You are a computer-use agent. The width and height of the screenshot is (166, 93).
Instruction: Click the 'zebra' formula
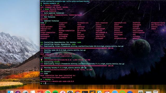tap(153, 29)
